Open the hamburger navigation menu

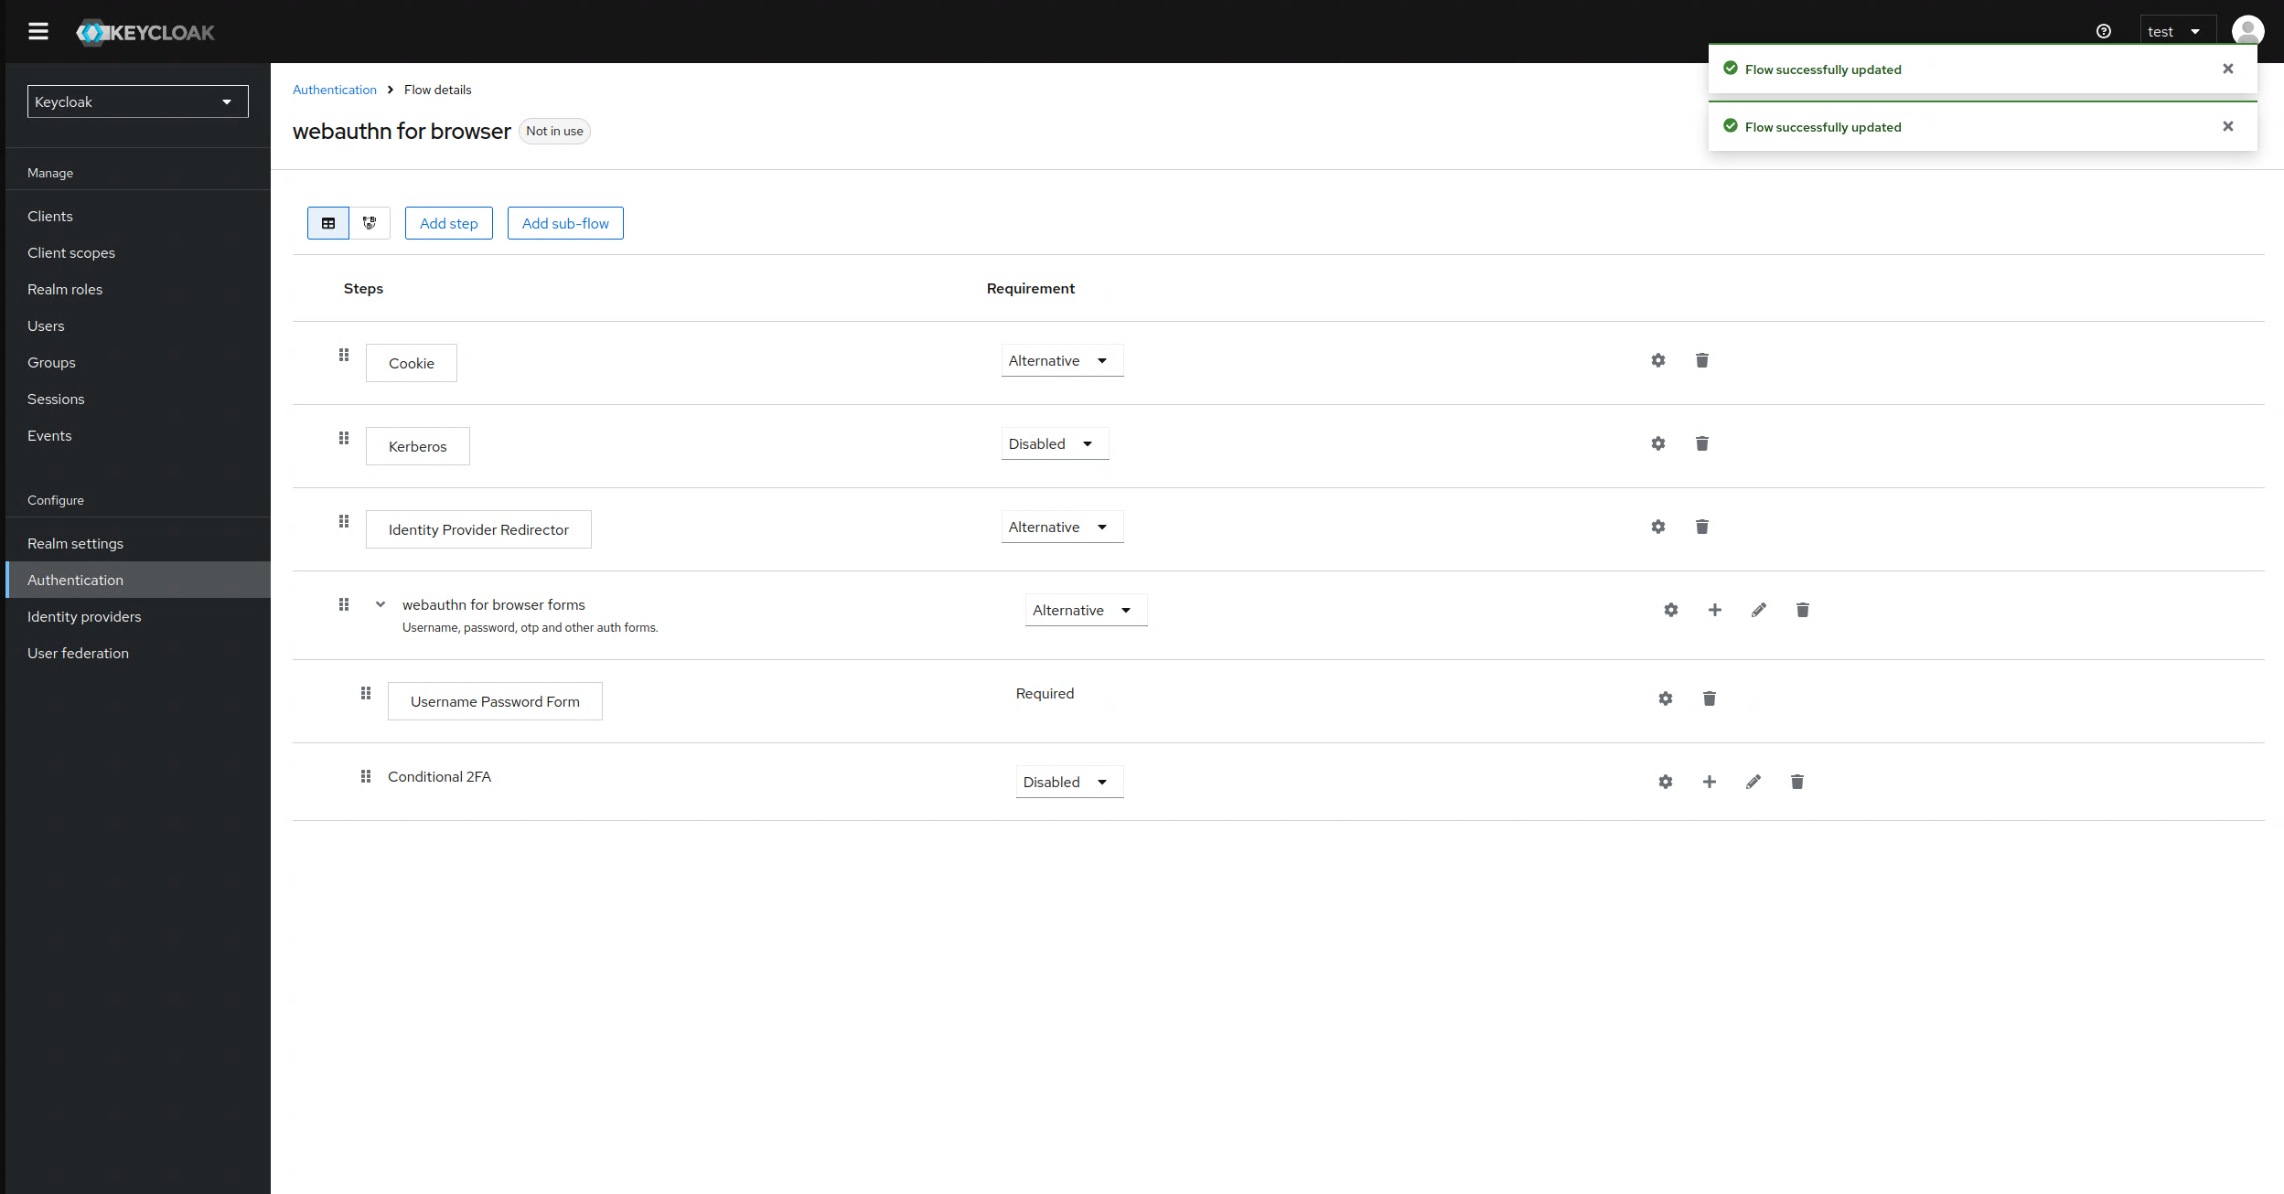tap(38, 32)
